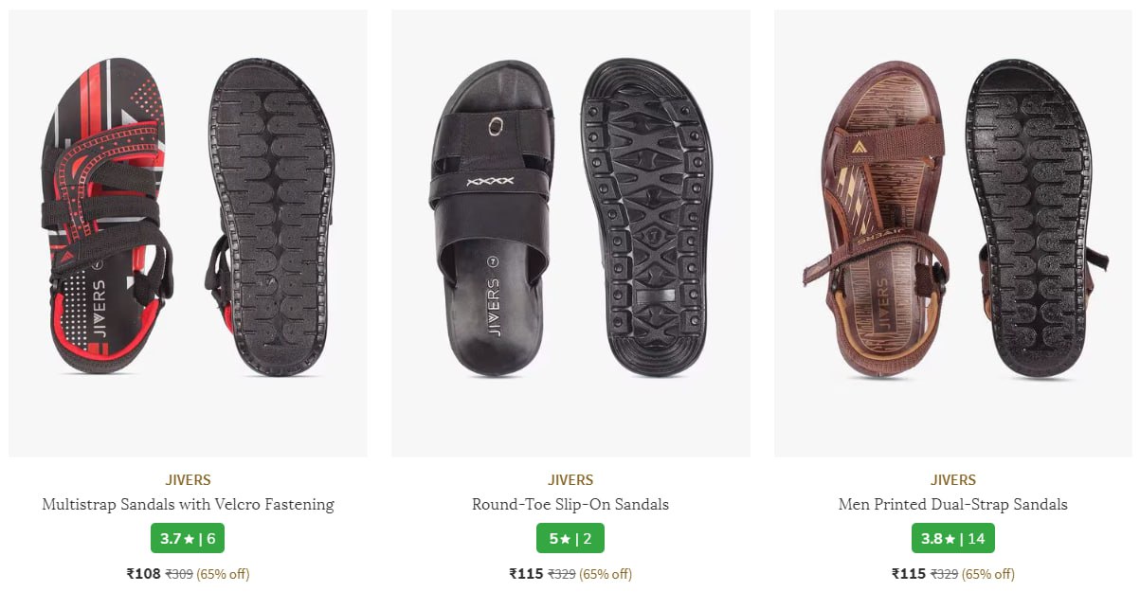Open the Round-Toe Slip-On Sandals listing title
The width and height of the screenshot is (1140, 592).
(570, 505)
